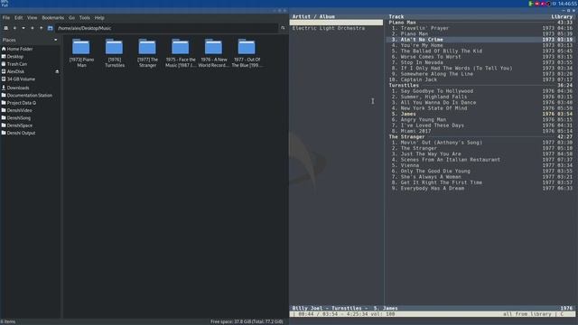Go to parent folder with up arrow
The image size is (578, 325).
(41, 28)
